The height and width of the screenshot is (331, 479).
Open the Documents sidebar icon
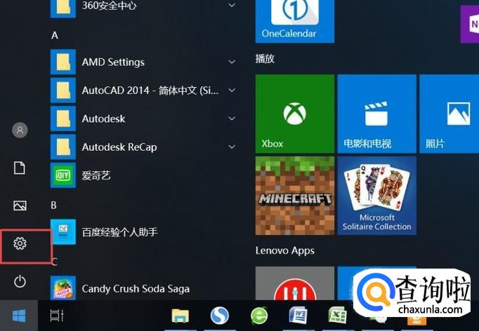coord(20,168)
